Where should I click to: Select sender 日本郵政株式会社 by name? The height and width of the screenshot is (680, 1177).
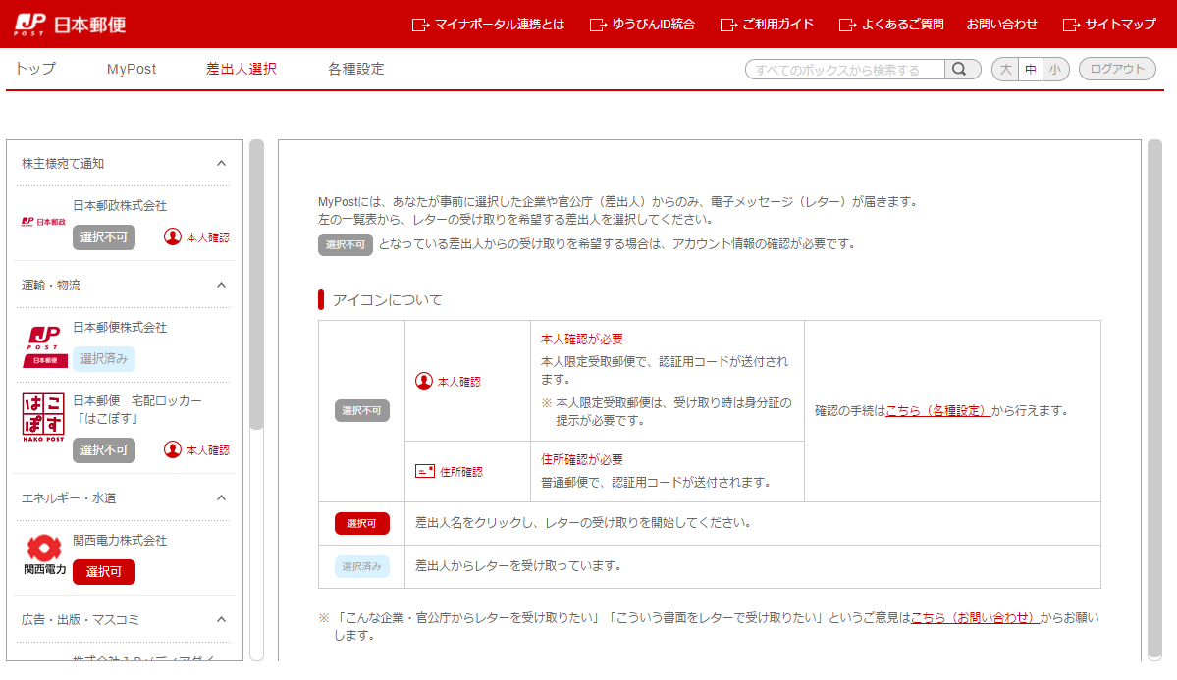pos(120,206)
